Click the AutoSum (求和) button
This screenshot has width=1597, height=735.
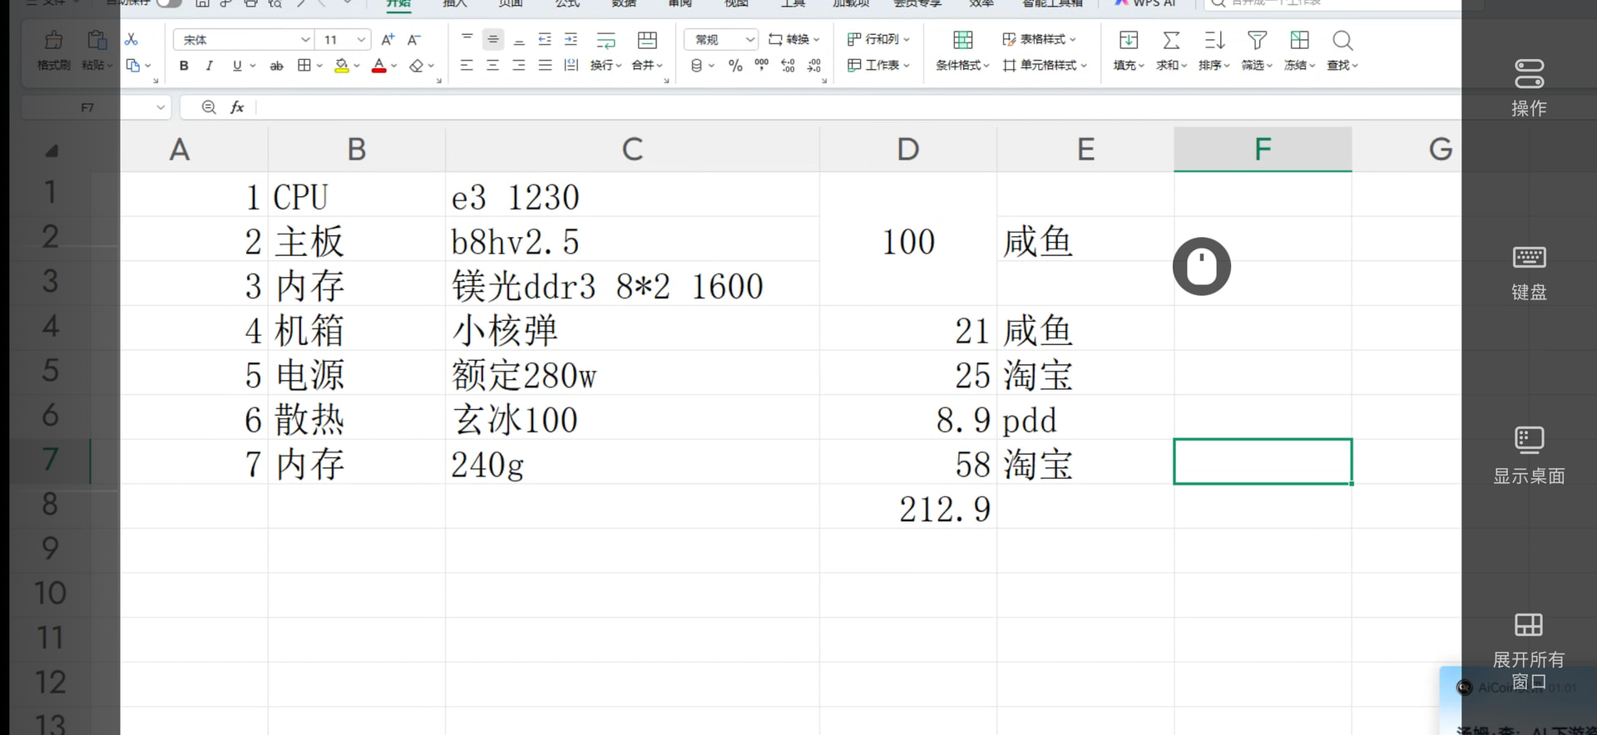[x=1171, y=51]
